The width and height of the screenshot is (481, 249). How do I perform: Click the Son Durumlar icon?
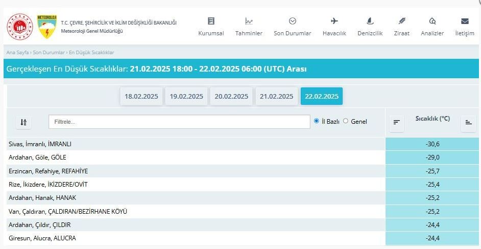point(292,21)
